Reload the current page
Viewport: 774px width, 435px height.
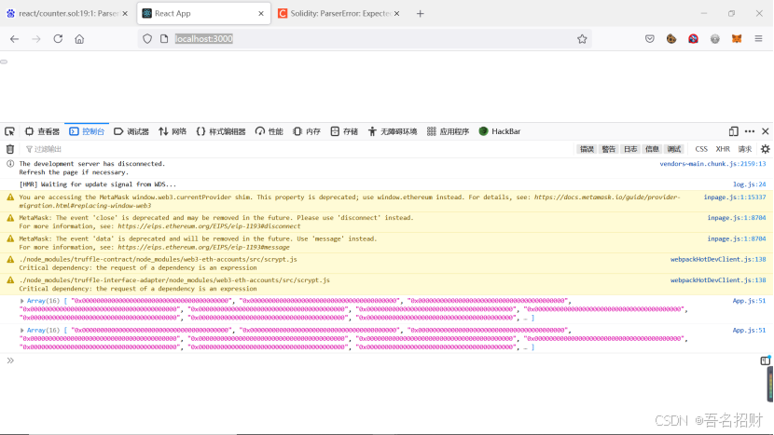(x=58, y=39)
